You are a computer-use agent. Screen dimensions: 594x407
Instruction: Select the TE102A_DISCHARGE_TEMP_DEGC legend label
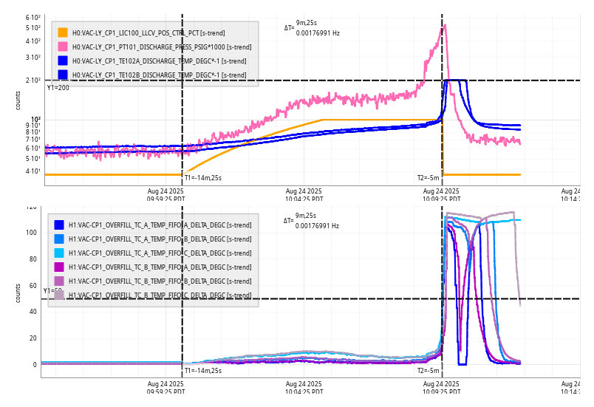(159, 61)
